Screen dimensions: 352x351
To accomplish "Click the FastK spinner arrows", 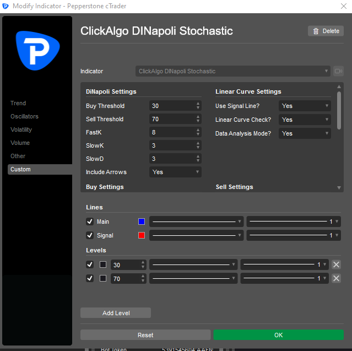I will [198, 132].
